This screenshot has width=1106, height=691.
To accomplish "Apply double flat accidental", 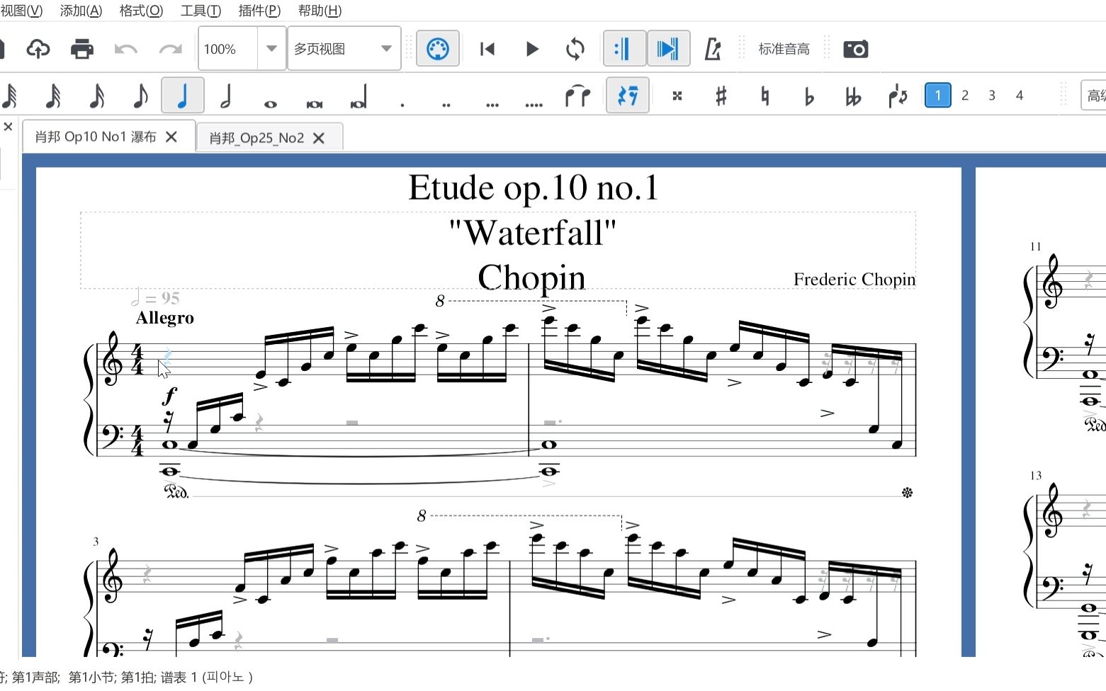I will [853, 96].
